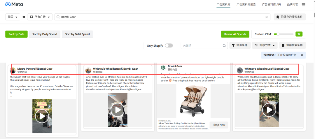Viewport: 315px width, 139px height.
Task: Click the Meta logo
Action: [x=14, y=4]
